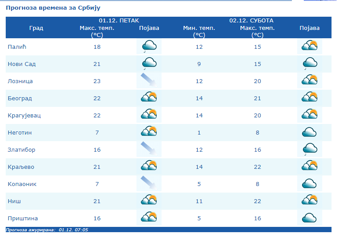Screen dimensions: 339x237
Task: Click Краљево's Saturday partly sunny icon
Action: [310, 167]
